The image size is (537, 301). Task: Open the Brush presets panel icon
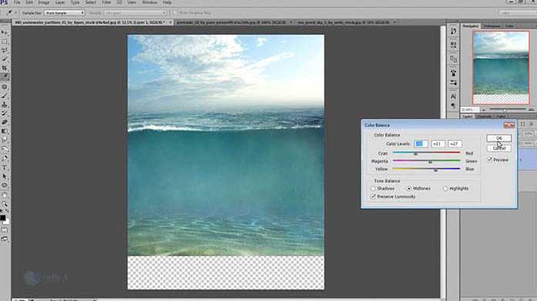(453, 72)
